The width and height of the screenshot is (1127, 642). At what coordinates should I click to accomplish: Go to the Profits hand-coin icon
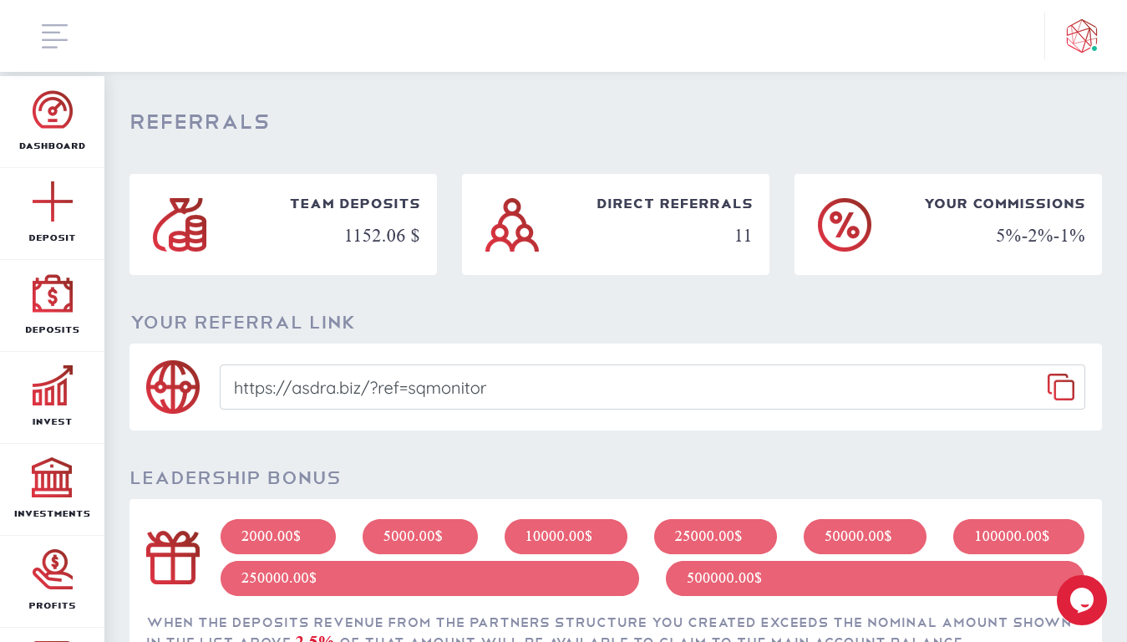pyautogui.click(x=53, y=569)
